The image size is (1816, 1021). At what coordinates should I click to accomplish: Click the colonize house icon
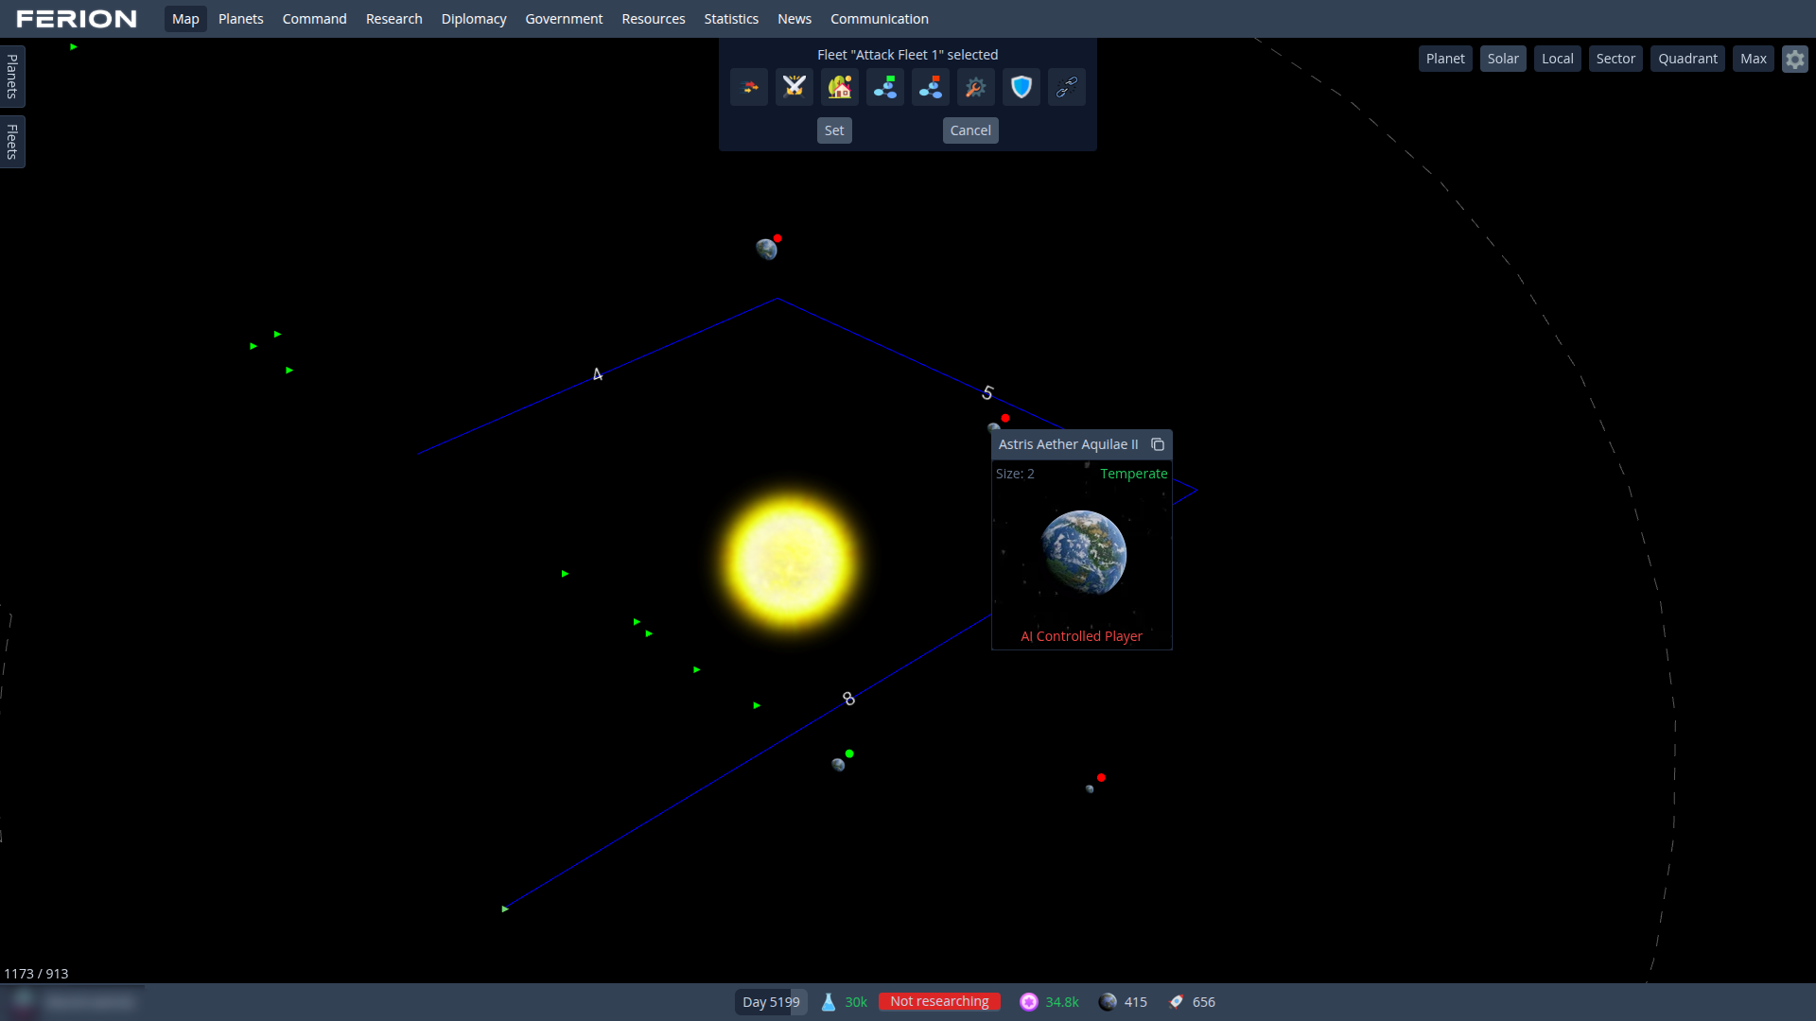point(840,87)
